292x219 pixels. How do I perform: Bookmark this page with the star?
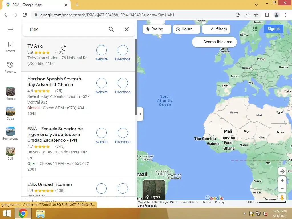tap(256, 15)
